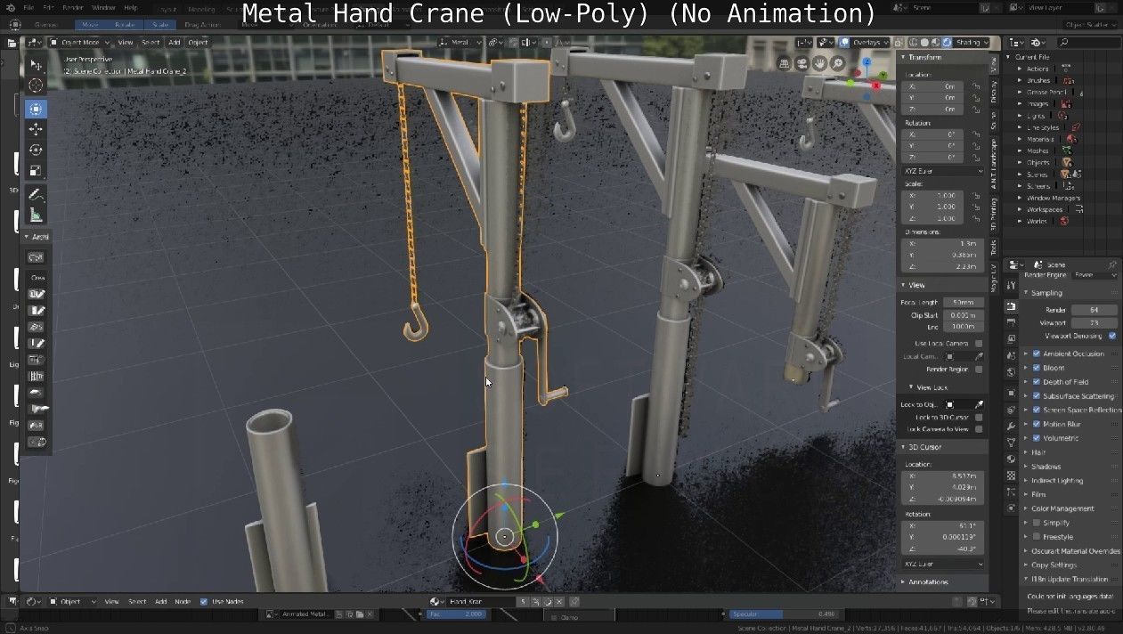Open the Shading options dropdown

coord(972,42)
